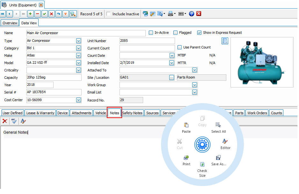Open the Counts tab
Image resolution: width=299 pixels, height=194 pixels.
coord(276,113)
